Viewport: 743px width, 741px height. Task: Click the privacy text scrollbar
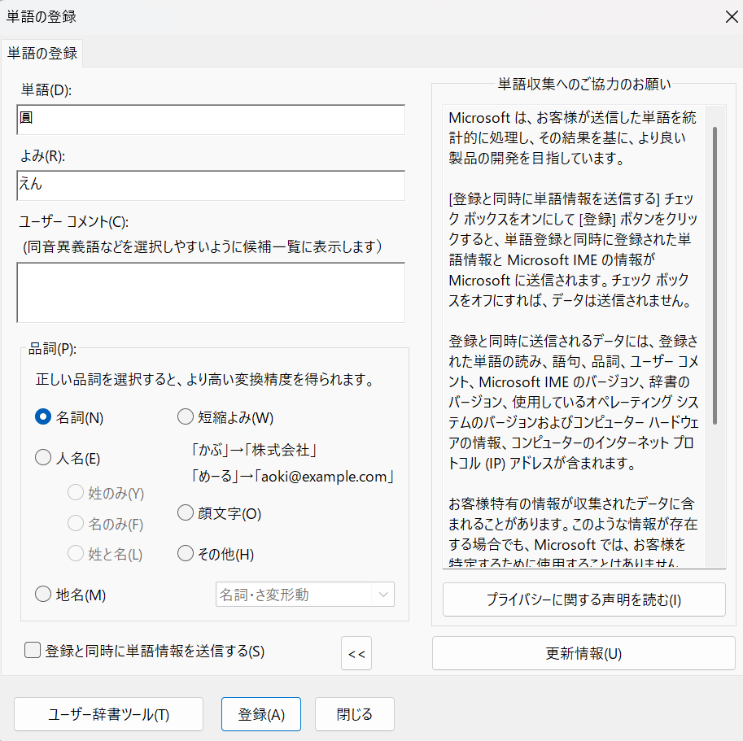pos(715,277)
